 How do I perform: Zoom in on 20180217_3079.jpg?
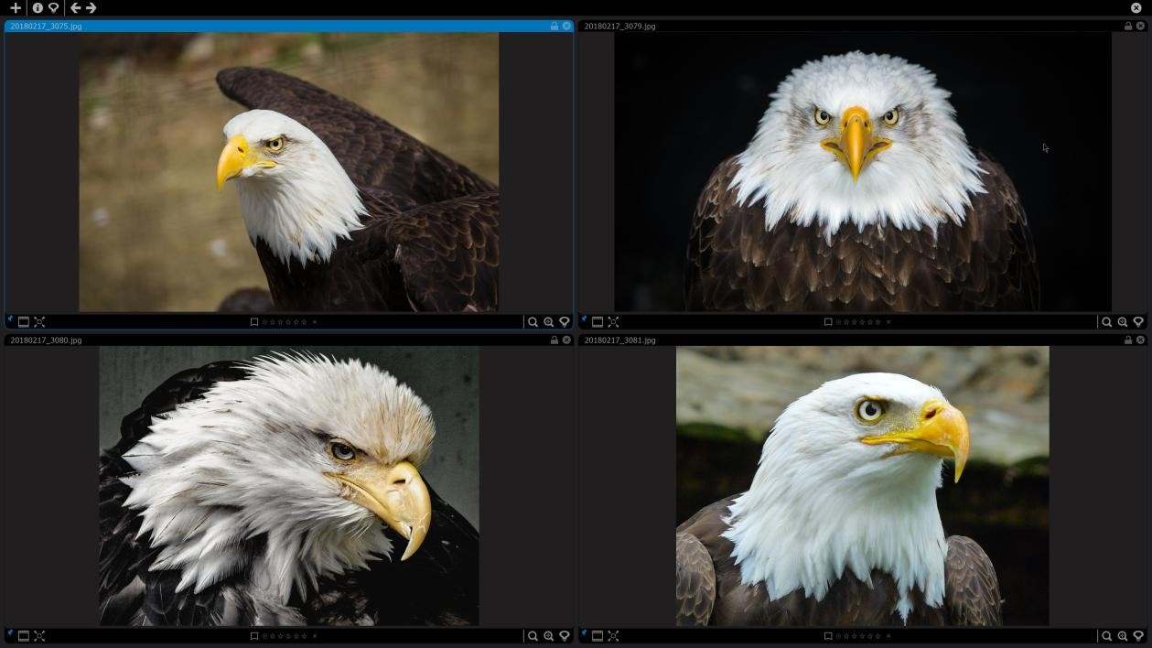[1123, 322]
